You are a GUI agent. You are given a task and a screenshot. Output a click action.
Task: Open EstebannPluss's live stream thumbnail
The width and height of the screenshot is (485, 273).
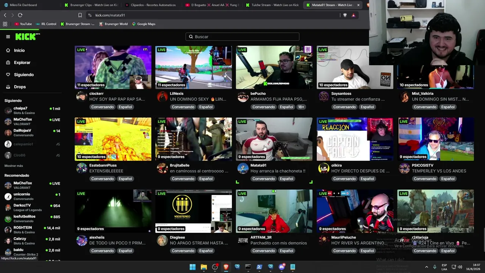pos(113,139)
